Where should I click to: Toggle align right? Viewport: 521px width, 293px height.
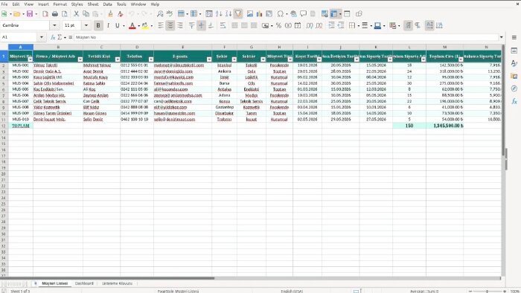click(180, 25)
